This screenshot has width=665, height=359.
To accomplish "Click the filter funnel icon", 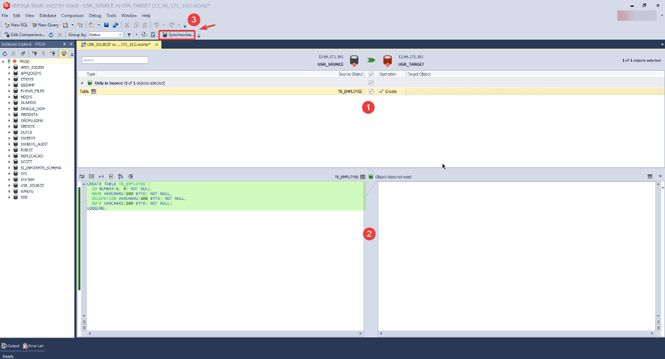I will point(128,34).
